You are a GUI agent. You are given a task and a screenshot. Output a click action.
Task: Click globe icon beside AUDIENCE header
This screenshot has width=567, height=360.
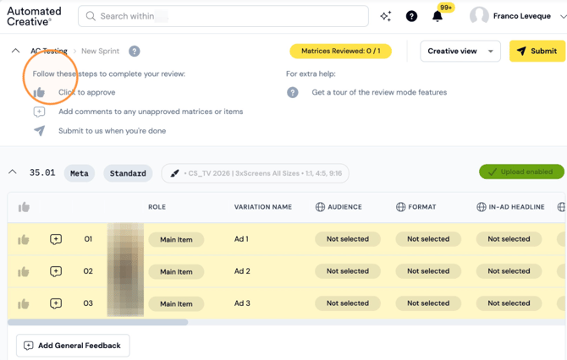pos(320,207)
